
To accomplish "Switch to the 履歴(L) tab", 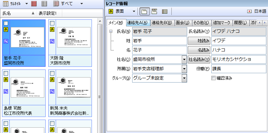I will [240, 23].
